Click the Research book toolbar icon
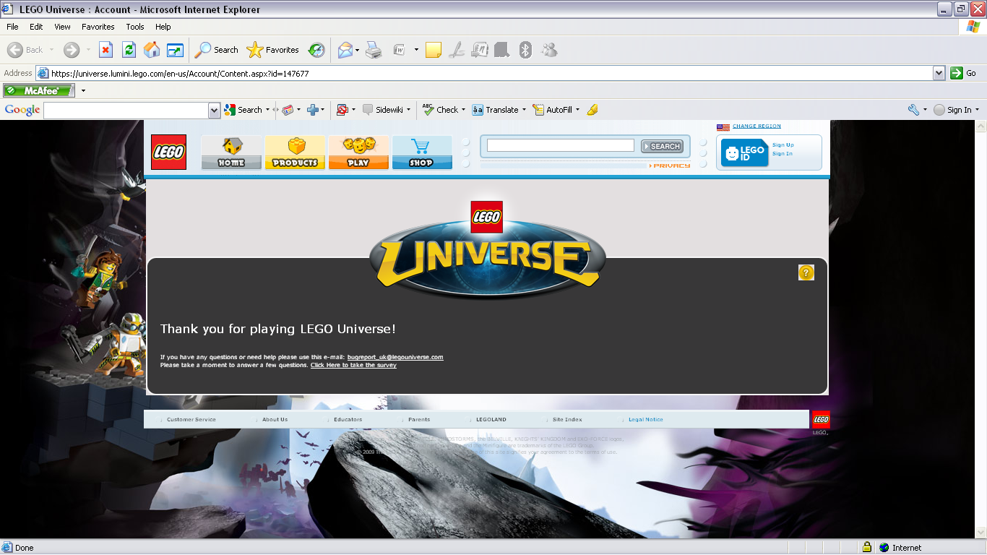 (x=501, y=50)
